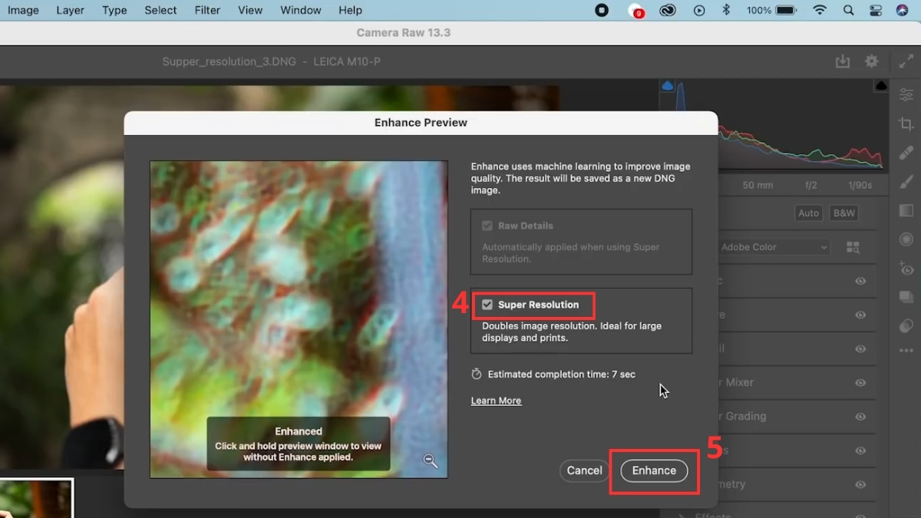The image size is (921, 518).
Task: Click 'Estimated completion time: 7 sec' text
Action: [561, 374]
